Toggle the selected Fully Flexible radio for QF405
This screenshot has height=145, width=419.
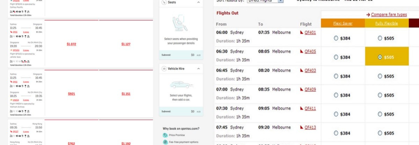tap(380, 57)
